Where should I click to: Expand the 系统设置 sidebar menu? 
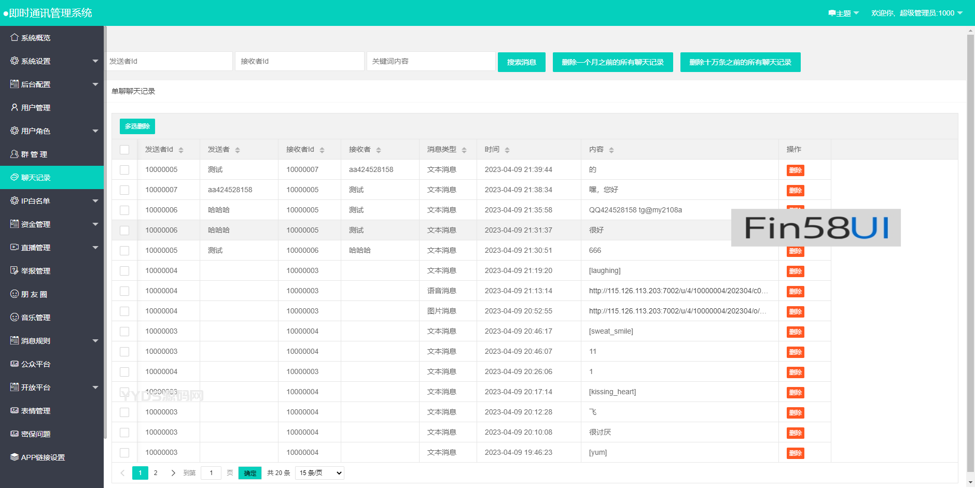click(52, 61)
